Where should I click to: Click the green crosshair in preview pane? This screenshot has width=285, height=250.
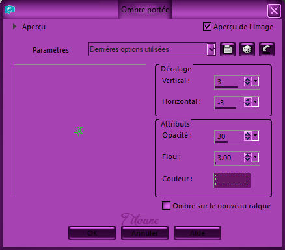[x=79, y=131]
